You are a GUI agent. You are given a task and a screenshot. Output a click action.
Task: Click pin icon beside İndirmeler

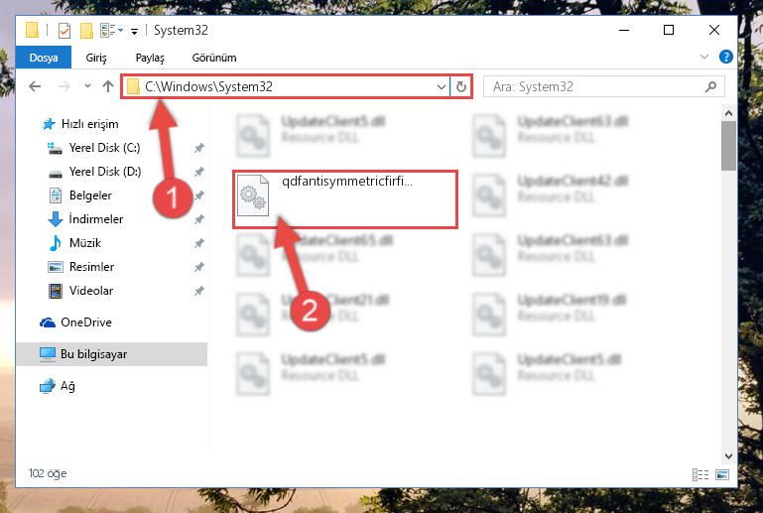[x=199, y=219]
